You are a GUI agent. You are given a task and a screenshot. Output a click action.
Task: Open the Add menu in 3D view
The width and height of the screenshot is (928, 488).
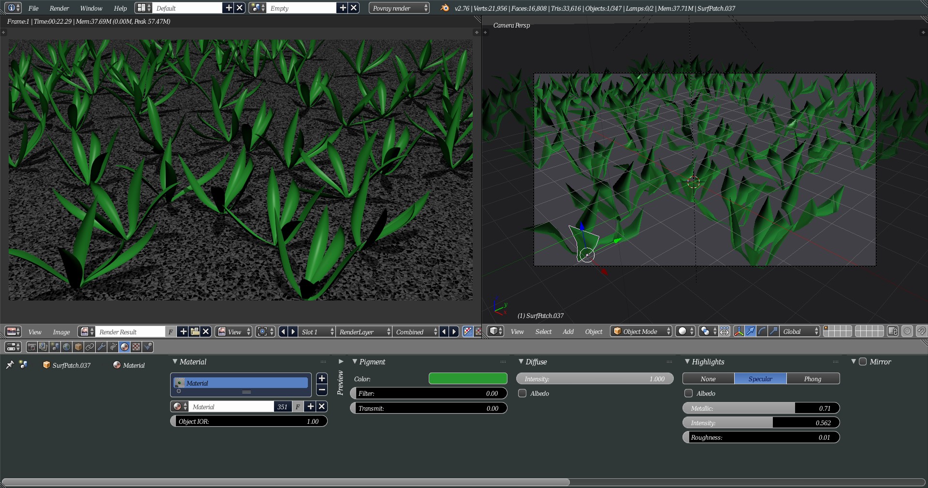click(x=568, y=331)
